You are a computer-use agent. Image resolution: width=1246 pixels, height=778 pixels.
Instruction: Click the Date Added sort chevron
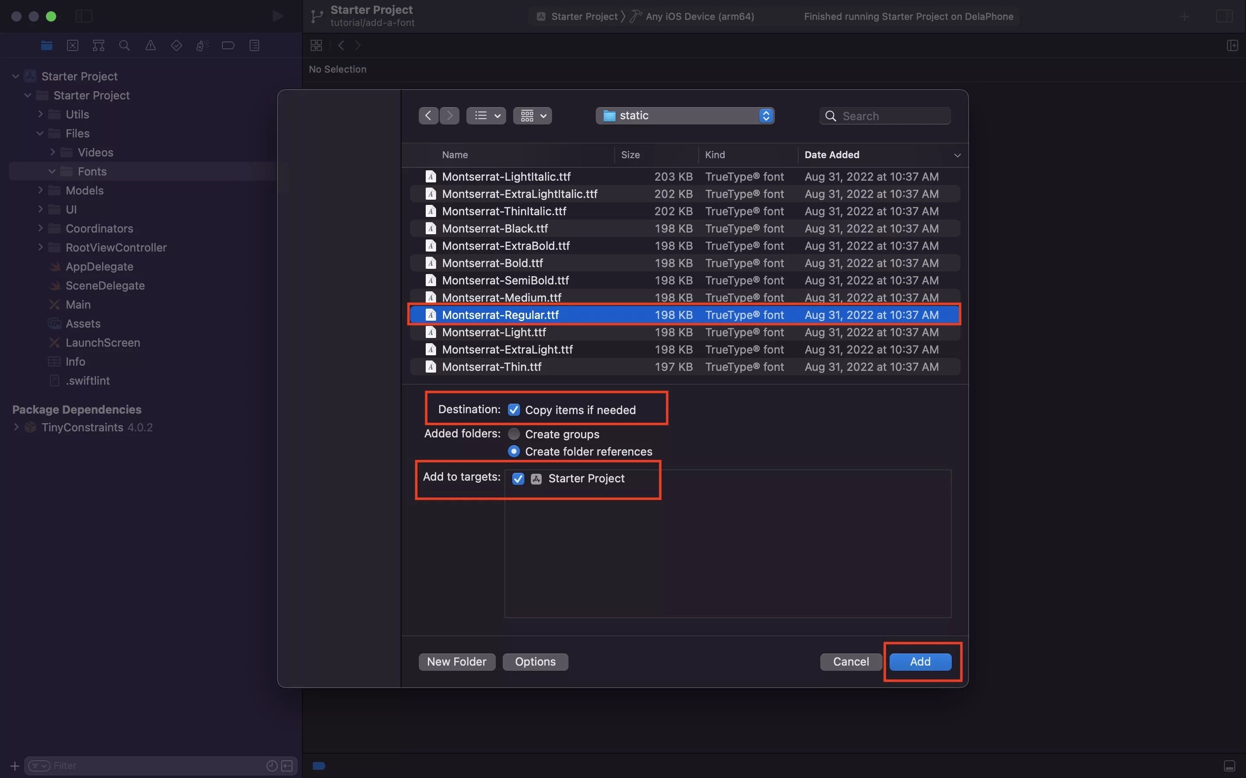[x=956, y=155]
